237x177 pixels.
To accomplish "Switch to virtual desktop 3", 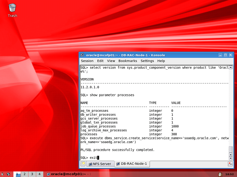I will click(32, 174).
